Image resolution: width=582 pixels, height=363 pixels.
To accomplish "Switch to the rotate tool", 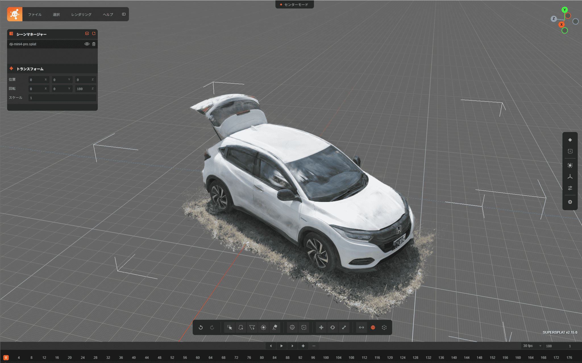I will [x=332, y=327].
